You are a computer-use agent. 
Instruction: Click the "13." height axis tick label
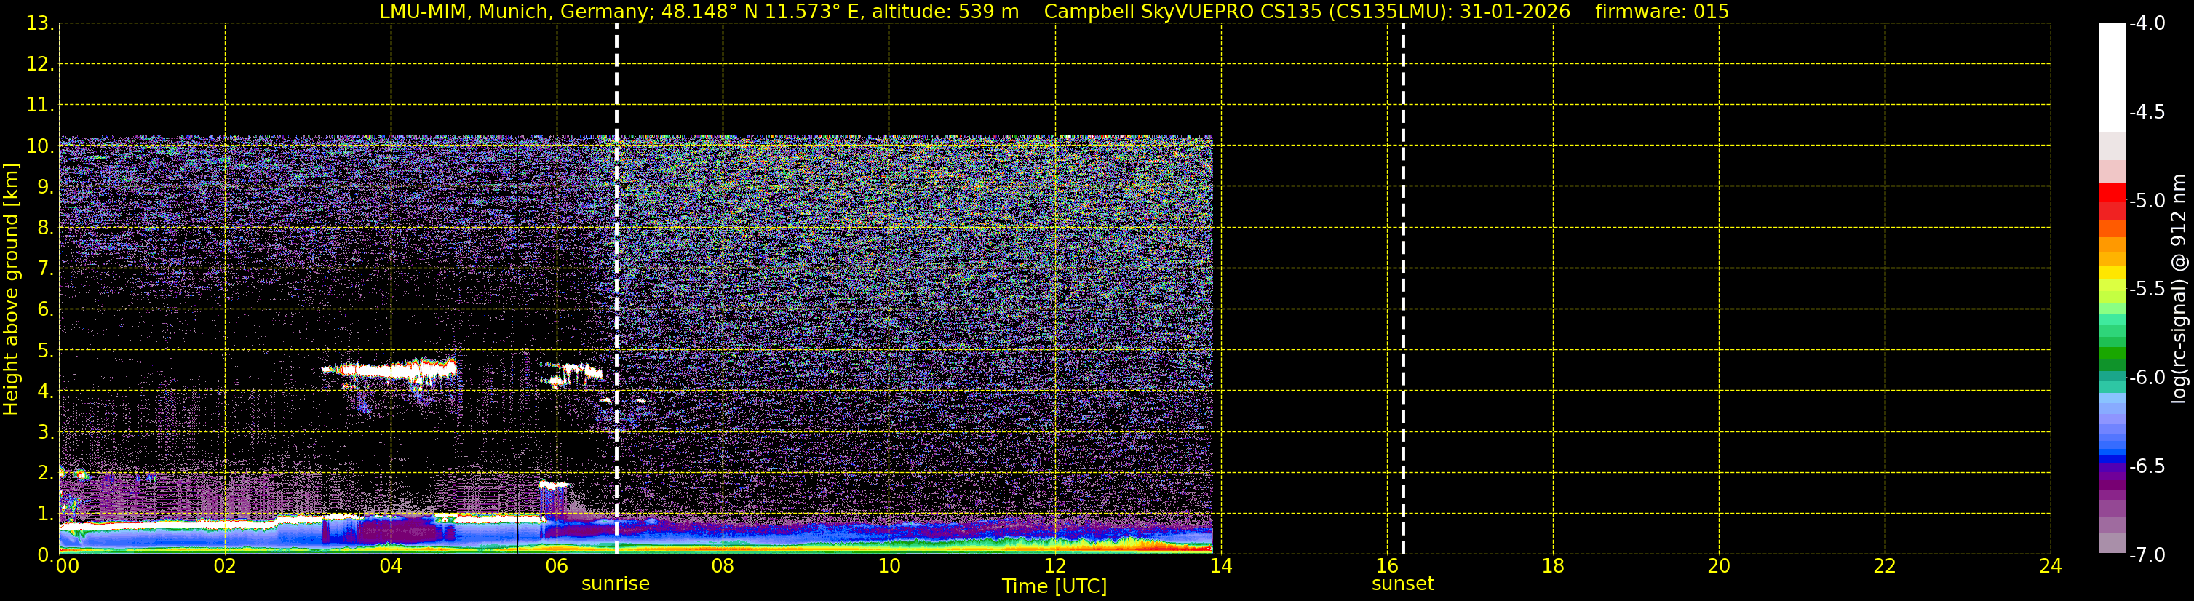[x=40, y=24]
